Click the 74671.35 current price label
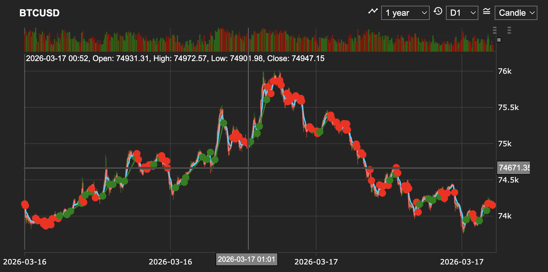The height and width of the screenshot is (272, 548). 514,168
